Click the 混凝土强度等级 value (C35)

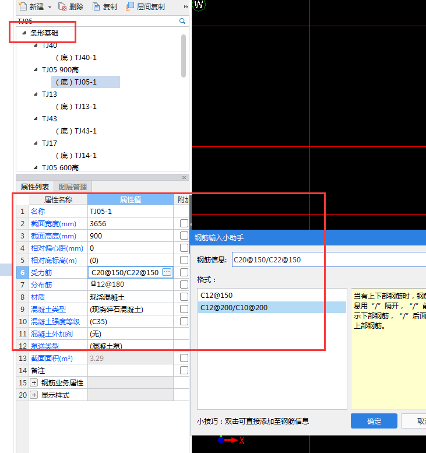click(x=131, y=322)
